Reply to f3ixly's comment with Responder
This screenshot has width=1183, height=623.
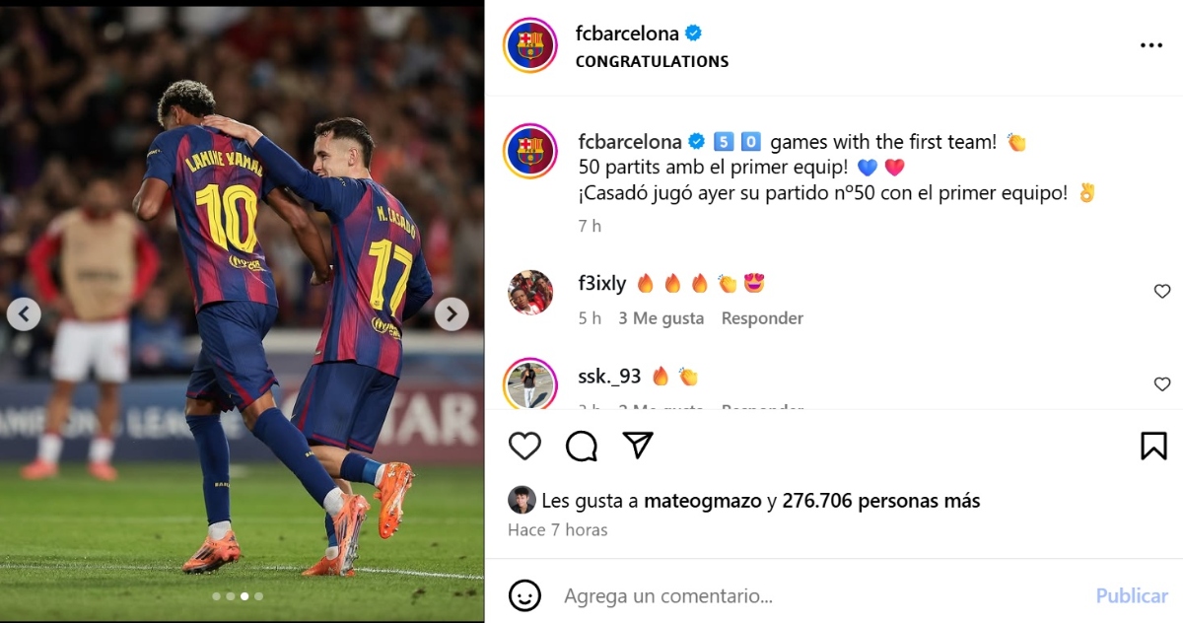(762, 318)
